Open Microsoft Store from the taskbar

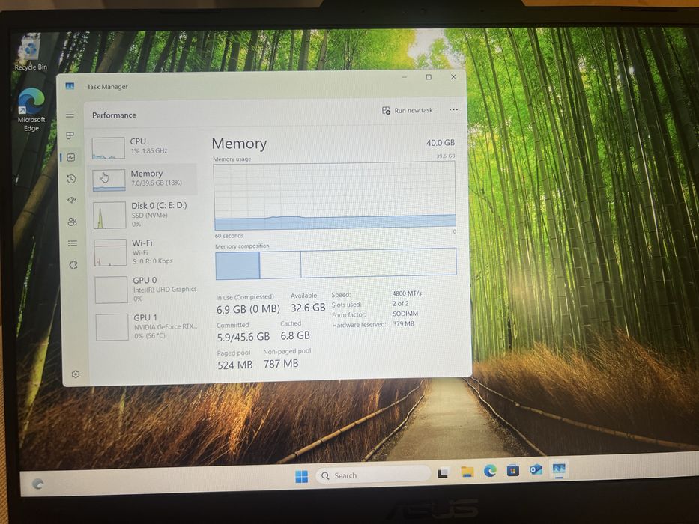(513, 470)
